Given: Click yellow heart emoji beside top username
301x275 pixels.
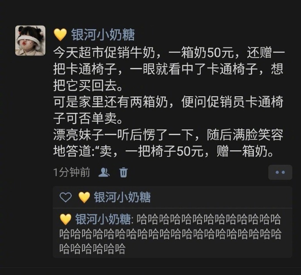Looking at the screenshot, I should (x=60, y=35).
